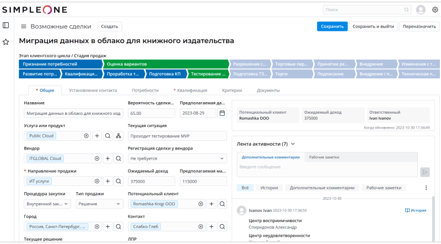The image size is (441, 244).
Task: Collapse Лента активности chevron
Action: tap(293, 144)
